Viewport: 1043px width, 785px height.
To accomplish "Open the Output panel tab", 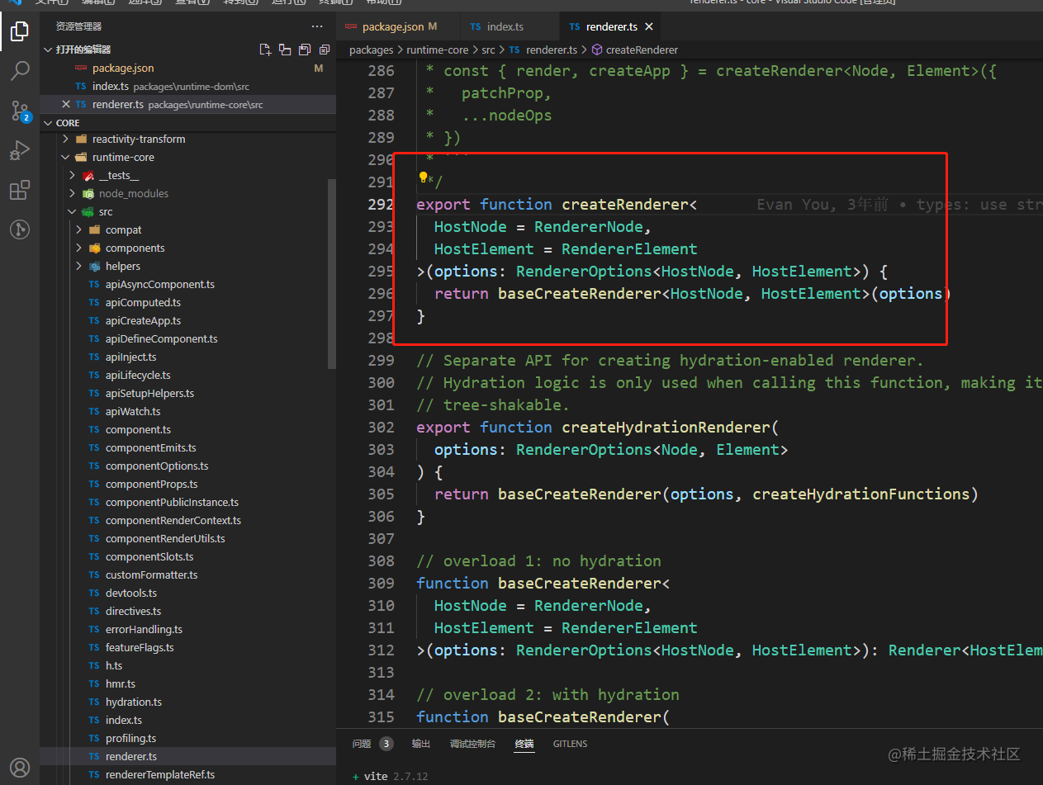I will click(x=421, y=744).
